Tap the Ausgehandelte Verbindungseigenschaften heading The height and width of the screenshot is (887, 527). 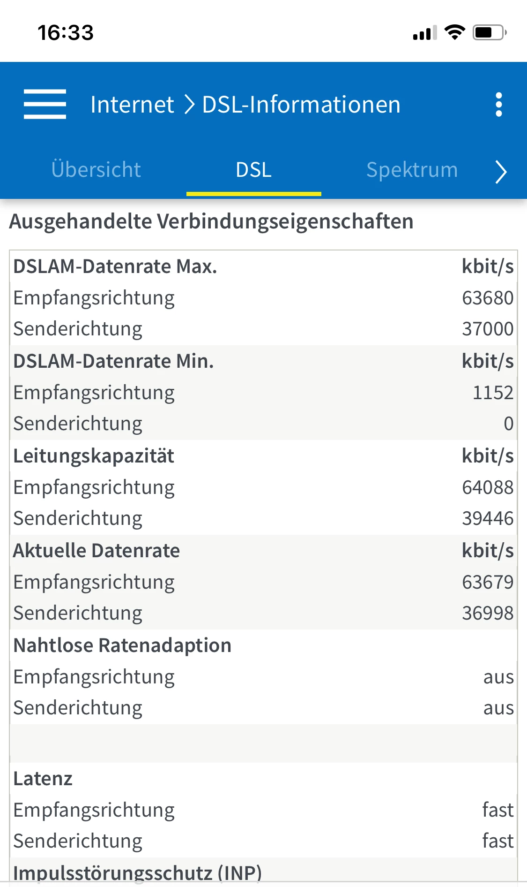tap(211, 221)
